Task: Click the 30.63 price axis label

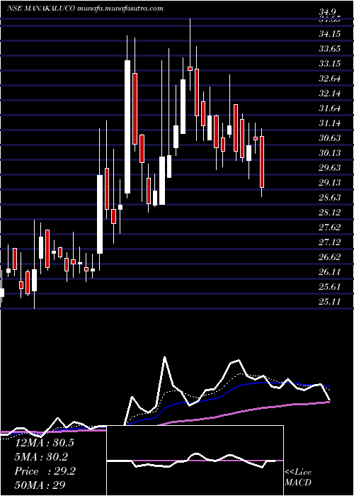Action: tap(330, 138)
